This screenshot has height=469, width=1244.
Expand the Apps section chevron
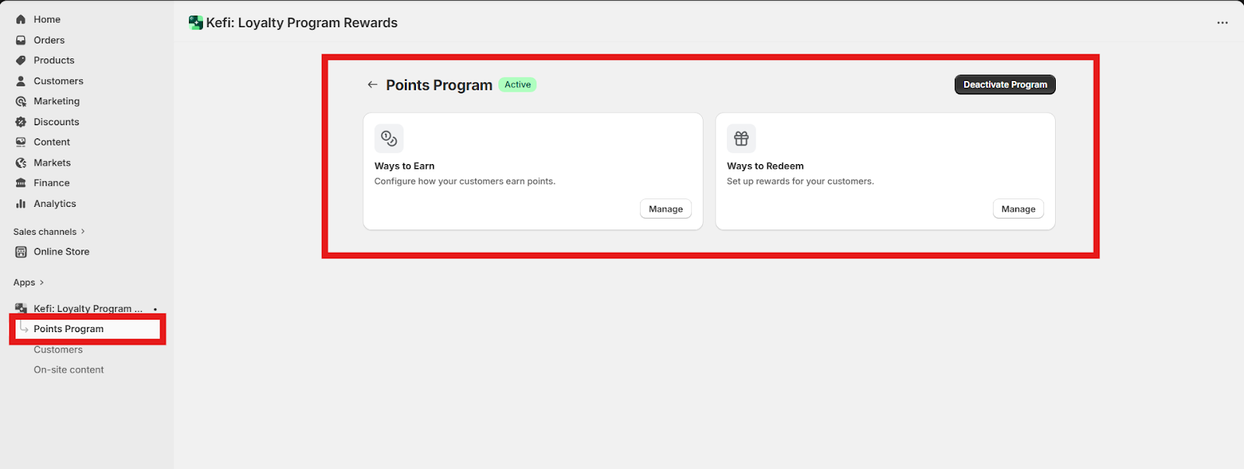42,282
